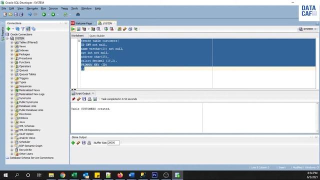Click the funnel Filter icon in Connections
The width and height of the screenshot is (320, 180).
tap(23, 29)
